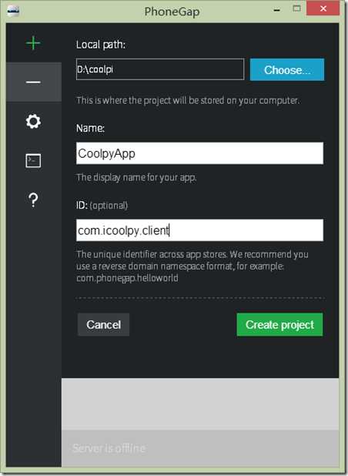Open help via the question mark icon
This screenshot has height=476, width=348.
click(x=33, y=200)
